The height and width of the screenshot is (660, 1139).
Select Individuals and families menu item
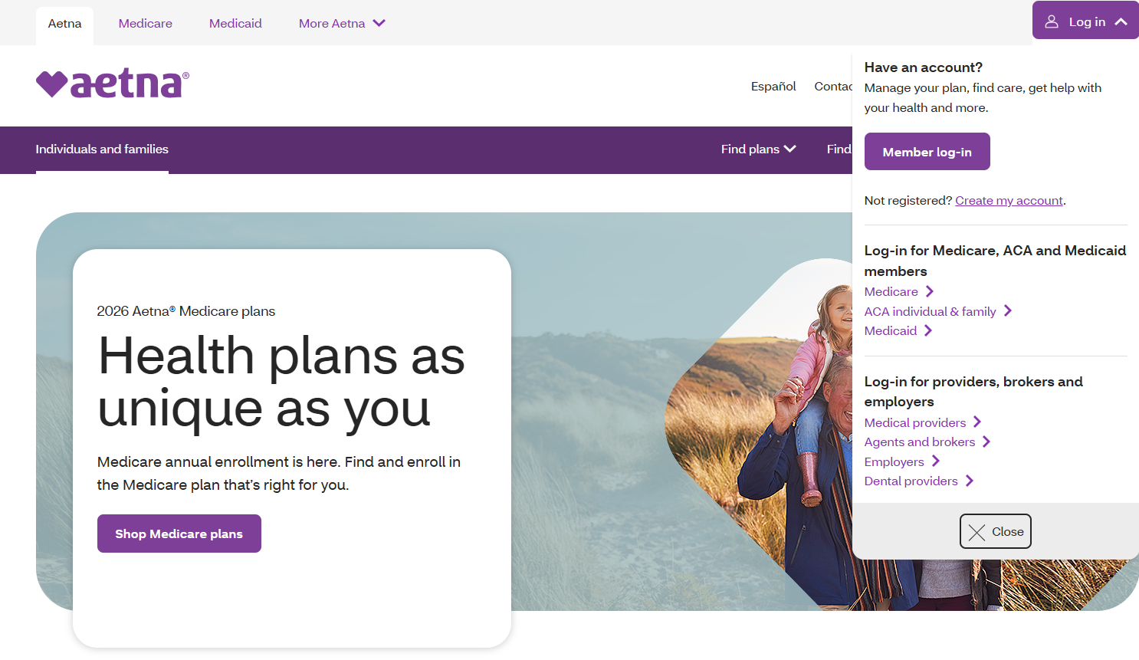102,149
